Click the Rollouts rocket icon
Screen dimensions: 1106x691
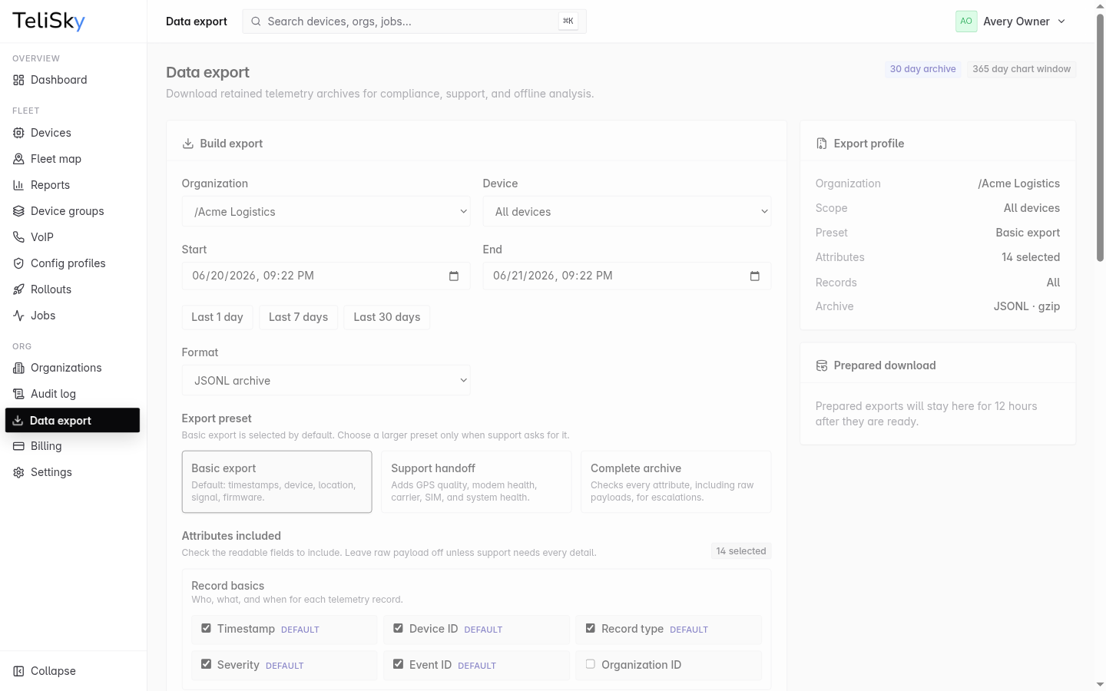coord(18,289)
